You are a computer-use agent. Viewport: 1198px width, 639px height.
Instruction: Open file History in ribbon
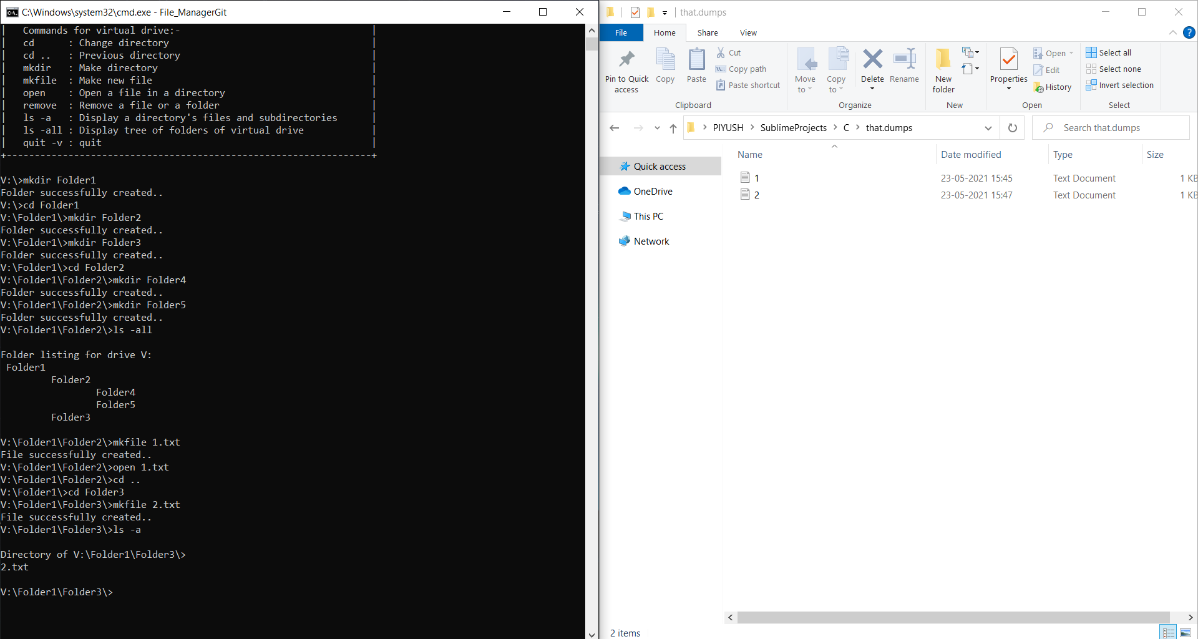click(1053, 87)
